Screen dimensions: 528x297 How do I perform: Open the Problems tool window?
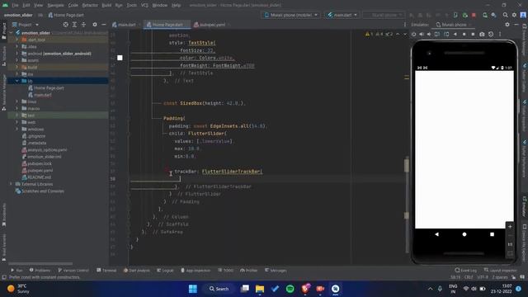coord(40,271)
